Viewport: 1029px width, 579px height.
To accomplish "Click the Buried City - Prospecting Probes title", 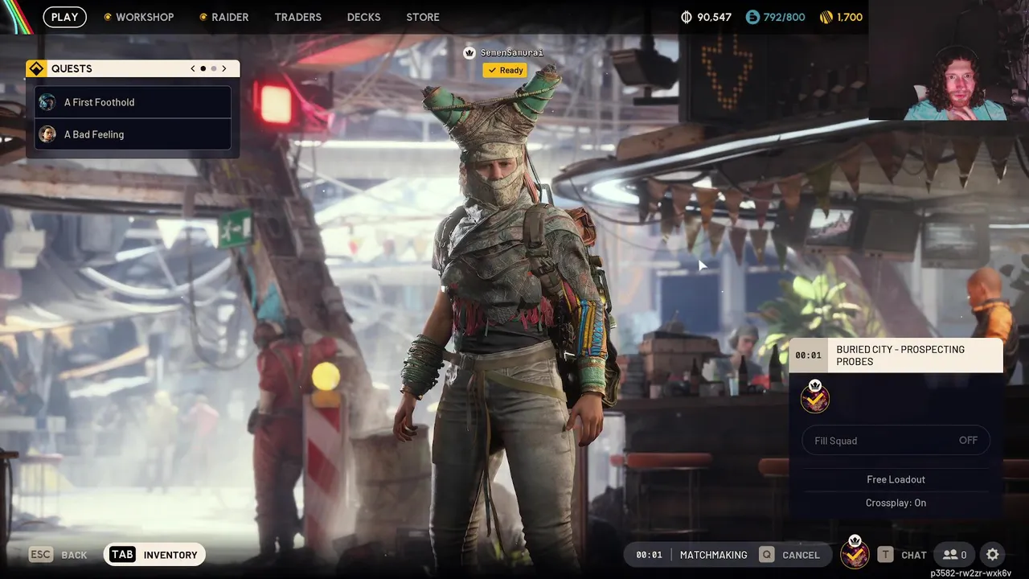I will [x=900, y=355].
